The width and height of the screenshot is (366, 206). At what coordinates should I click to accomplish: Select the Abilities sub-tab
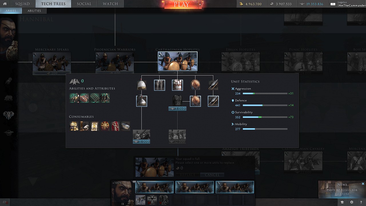coord(34,11)
